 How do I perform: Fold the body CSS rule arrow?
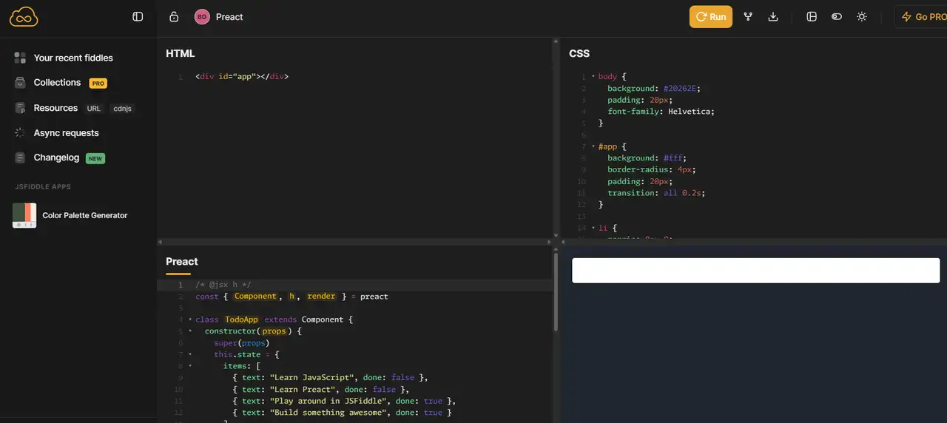point(593,76)
